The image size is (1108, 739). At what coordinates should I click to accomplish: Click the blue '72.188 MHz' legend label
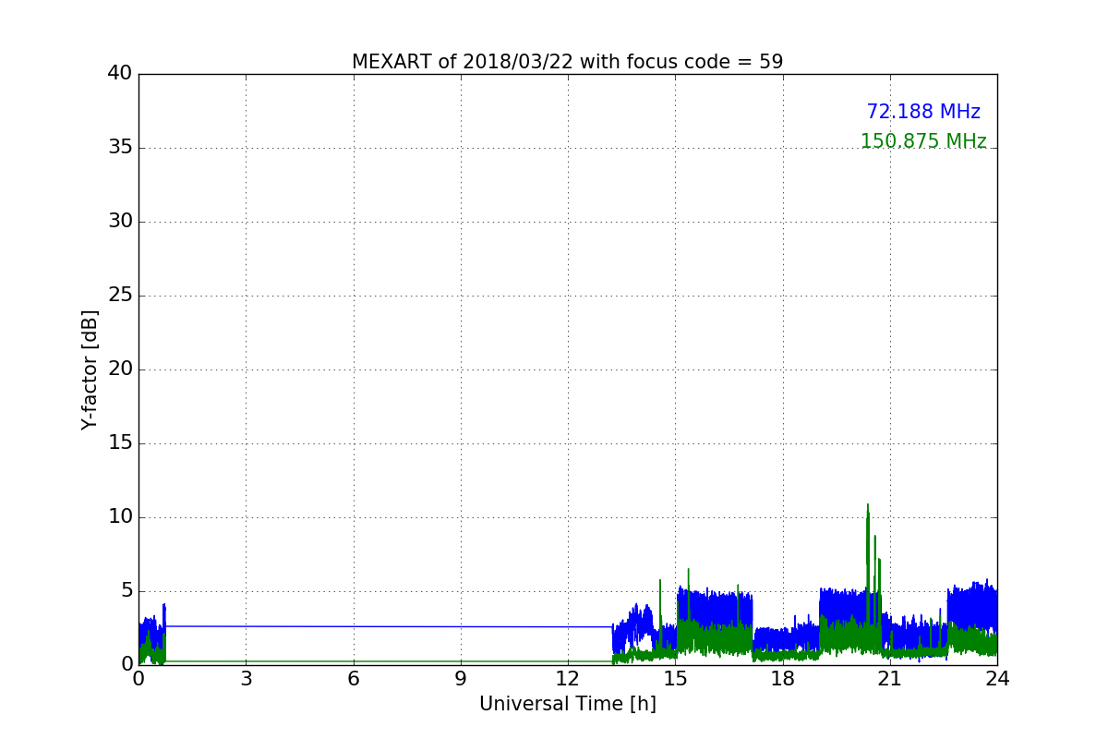click(923, 112)
